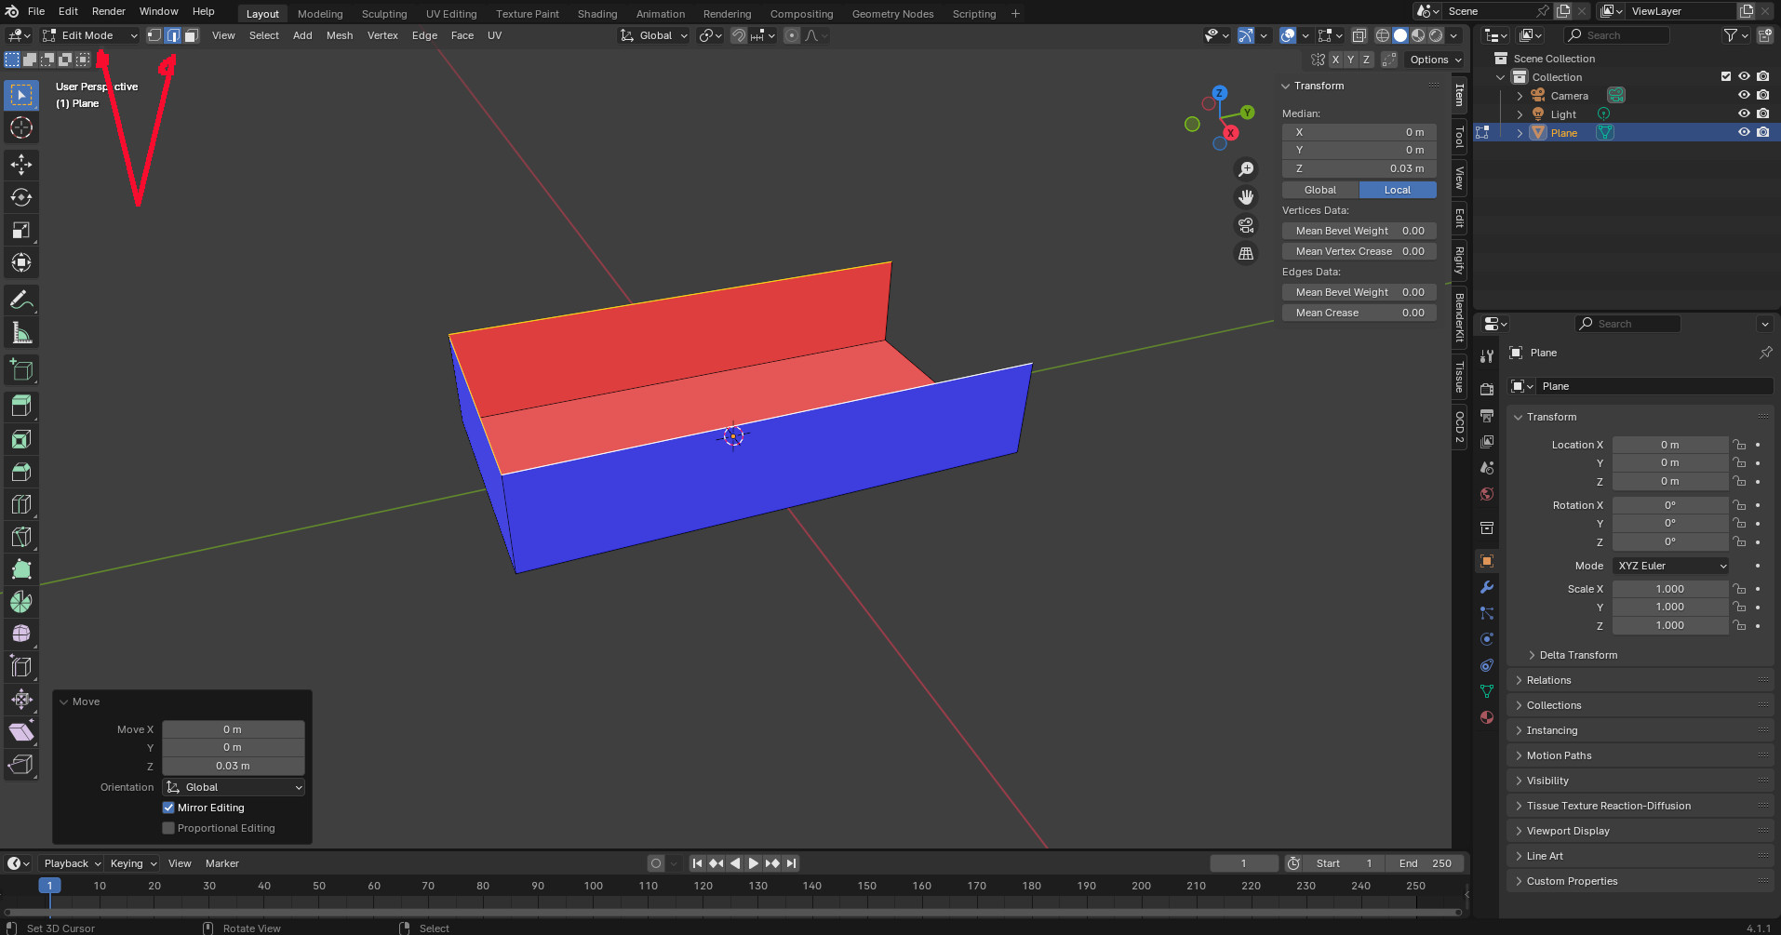Enable the Proportional Editing checkbox
Image resolution: width=1781 pixels, height=935 pixels.
pos(168,828)
